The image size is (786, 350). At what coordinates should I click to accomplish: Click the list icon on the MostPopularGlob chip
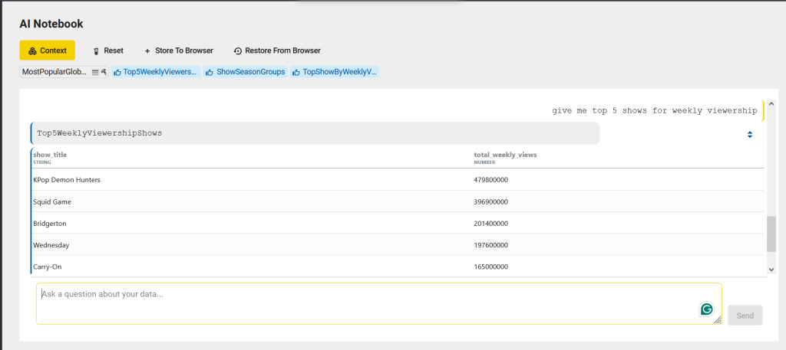click(x=95, y=72)
